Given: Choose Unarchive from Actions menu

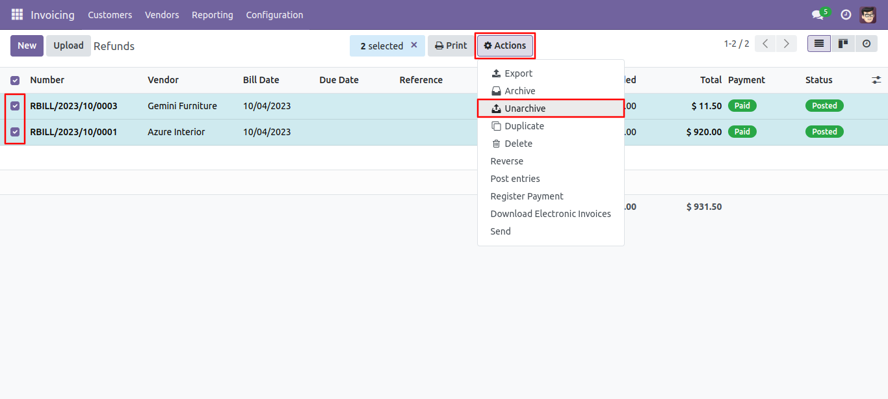Looking at the screenshot, I should 551,109.
